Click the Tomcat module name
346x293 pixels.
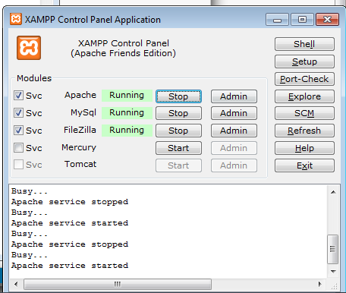click(x=80, y=164)
